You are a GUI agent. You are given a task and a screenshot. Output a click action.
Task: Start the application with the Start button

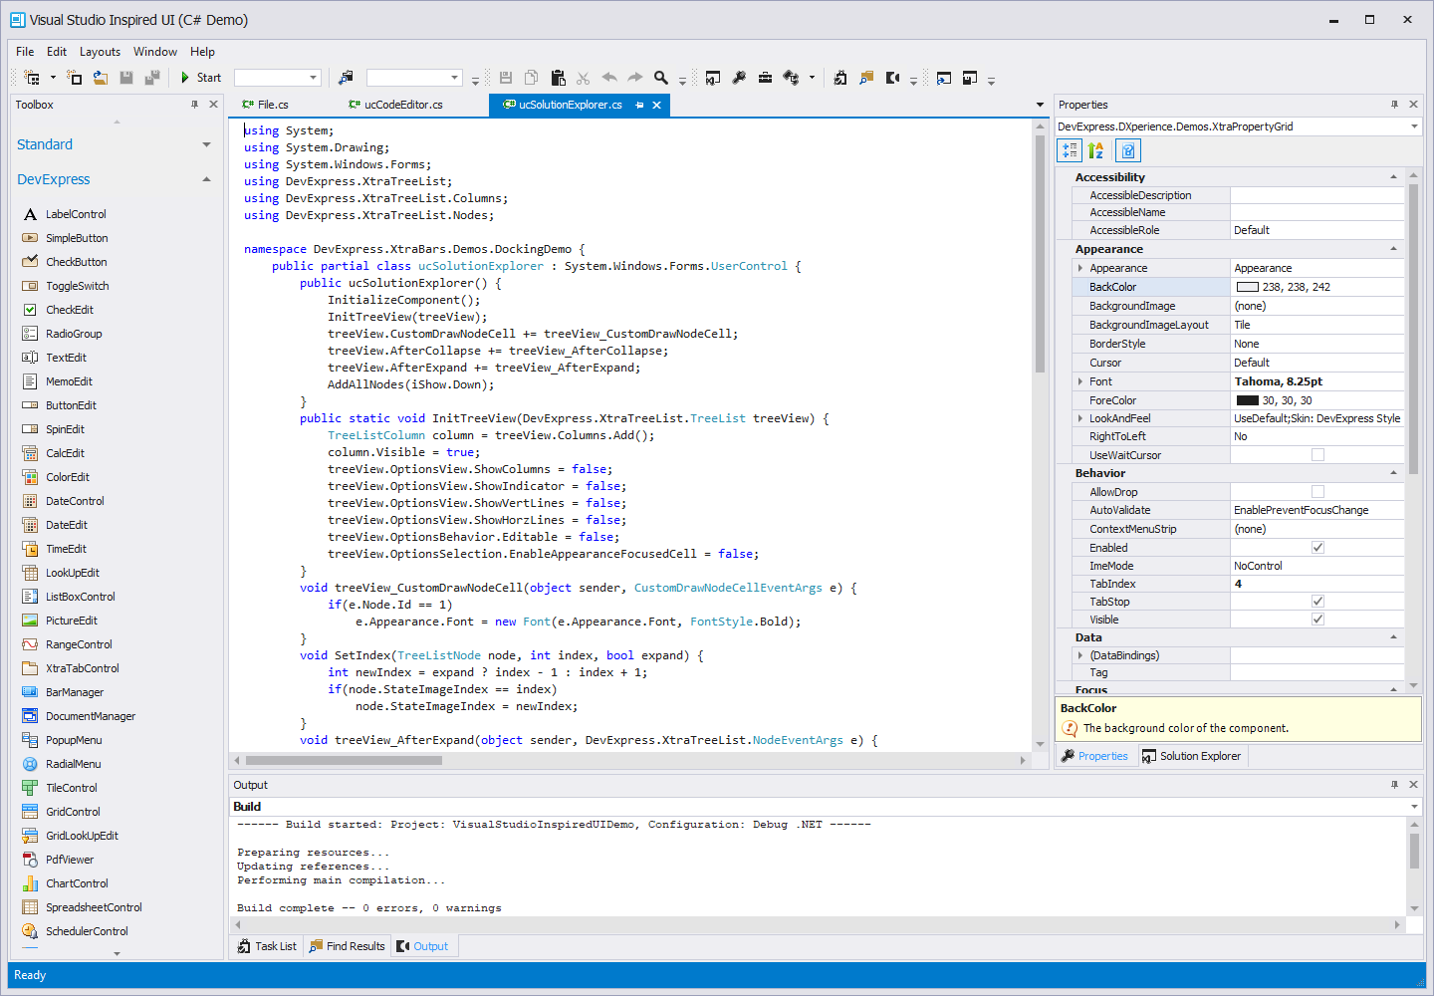pyautogui.click(x=200, y=77)
